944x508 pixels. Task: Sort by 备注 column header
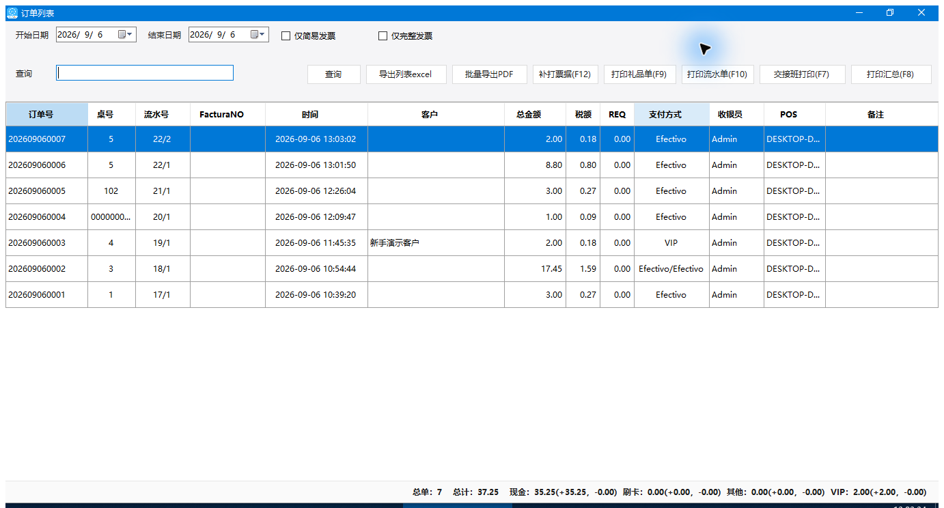pos(882,115)
